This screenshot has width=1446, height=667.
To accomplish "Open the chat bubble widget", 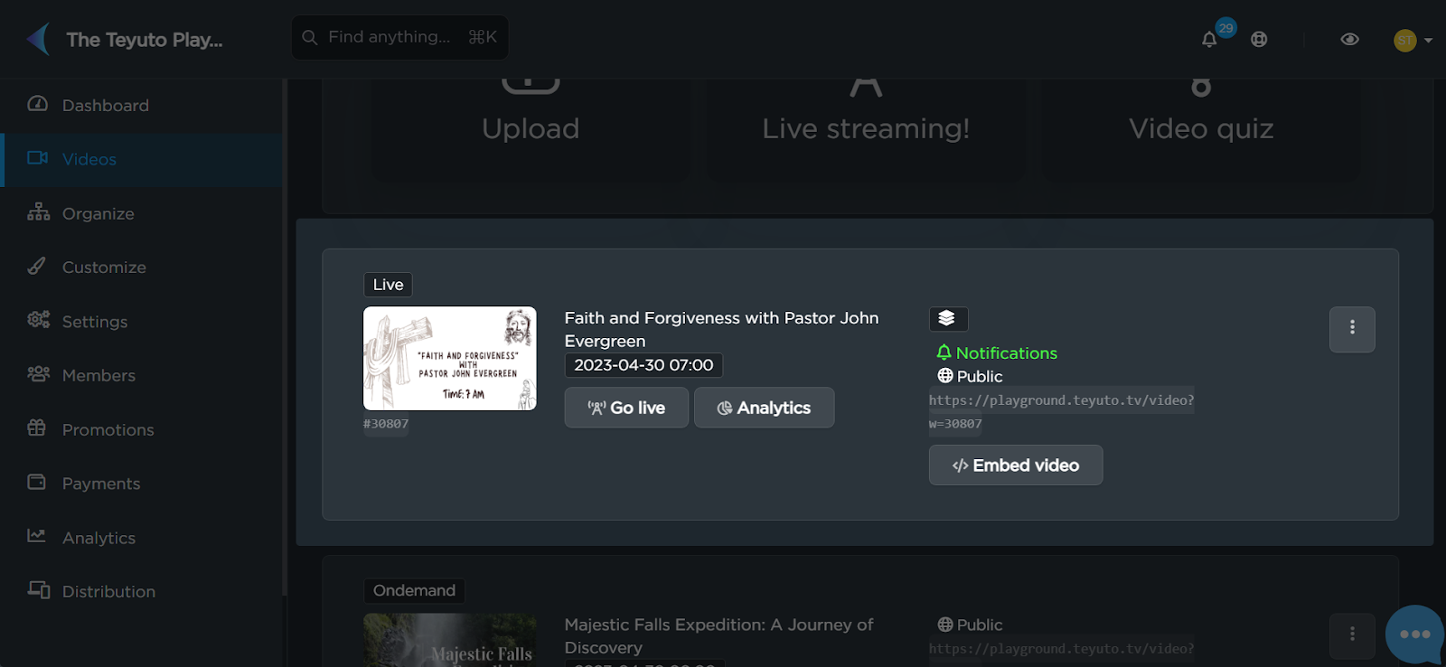I will click(1414, 634).
